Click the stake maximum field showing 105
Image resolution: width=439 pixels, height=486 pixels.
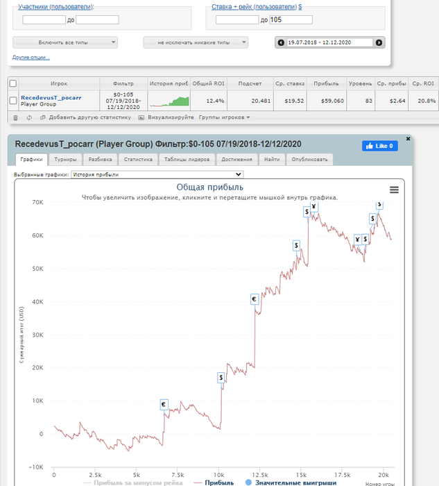click(x=291, y=20)
